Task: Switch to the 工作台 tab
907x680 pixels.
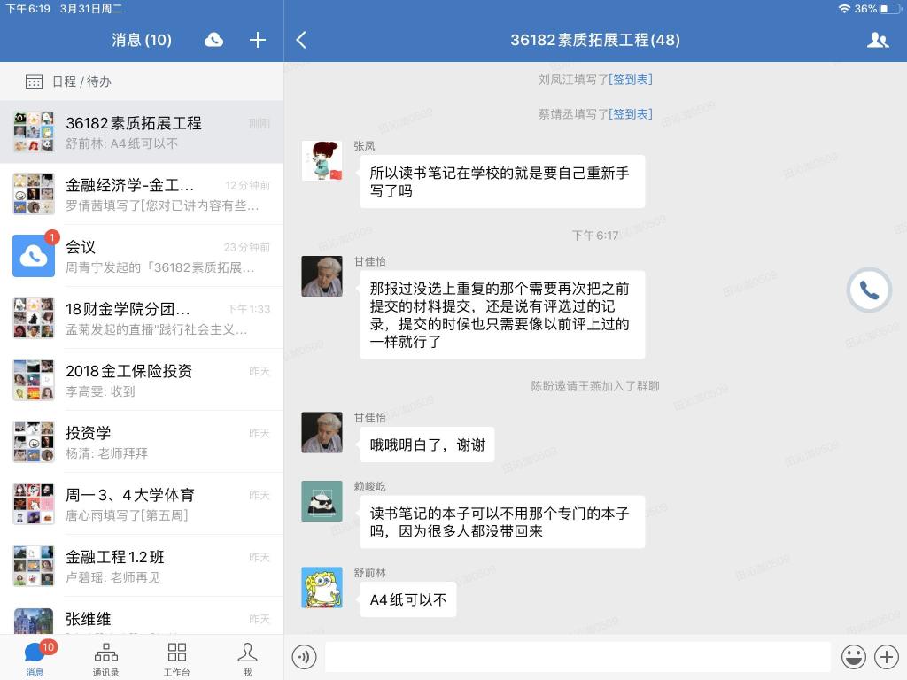Action: pyautogui.click(x=176, y=659)
